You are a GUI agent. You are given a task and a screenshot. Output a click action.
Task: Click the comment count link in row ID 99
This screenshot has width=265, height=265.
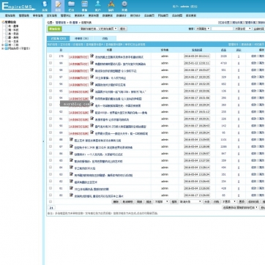coord(239,63)
